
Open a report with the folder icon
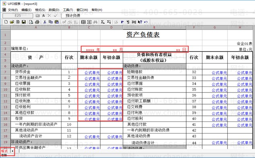(12, 22)
